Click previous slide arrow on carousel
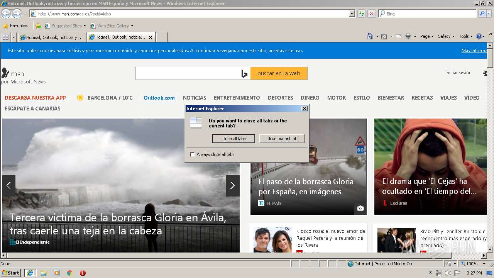The height and width of the screenshot is (278, 494). (x=8, y=186)
